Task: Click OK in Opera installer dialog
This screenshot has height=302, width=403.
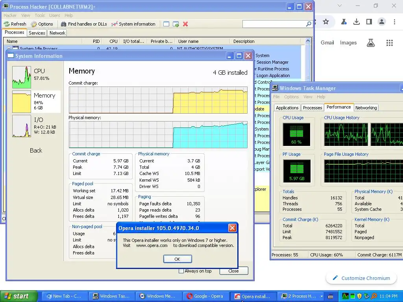Action: click(x=177, y=259)
